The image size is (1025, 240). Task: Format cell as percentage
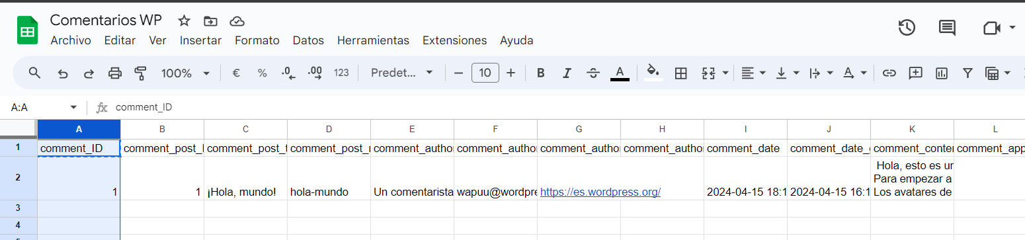tap(263, 73)
